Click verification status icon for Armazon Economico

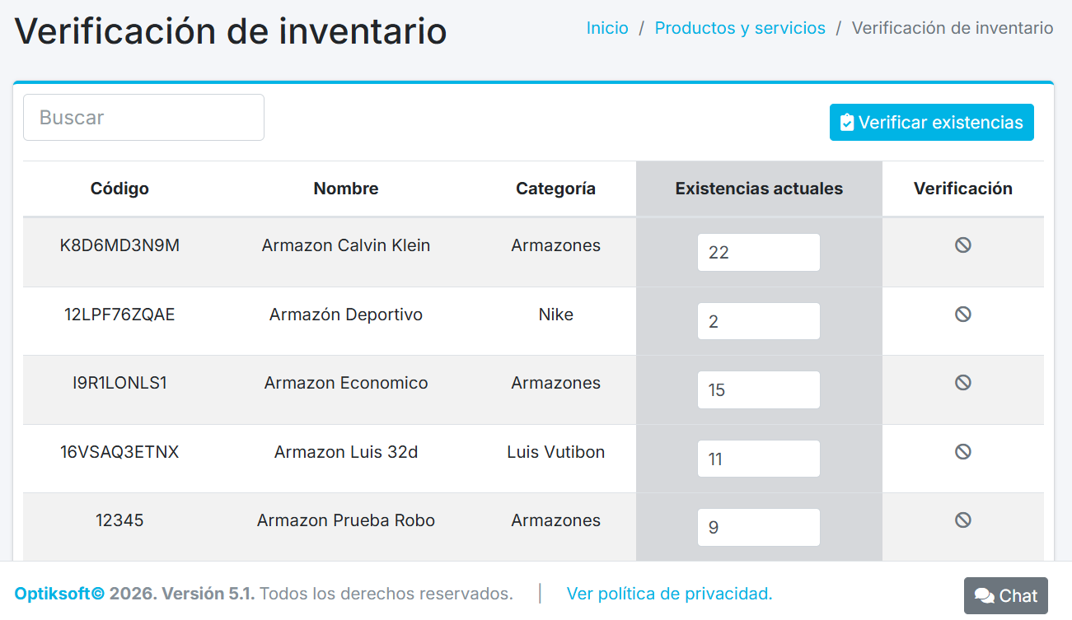pos(962,382)
